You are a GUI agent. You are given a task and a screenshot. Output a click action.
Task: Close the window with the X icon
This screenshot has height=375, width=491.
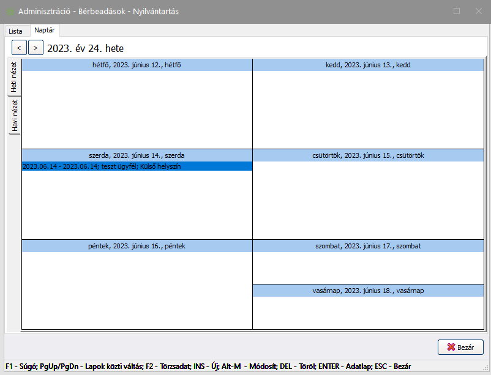click(x=478, y=11)
